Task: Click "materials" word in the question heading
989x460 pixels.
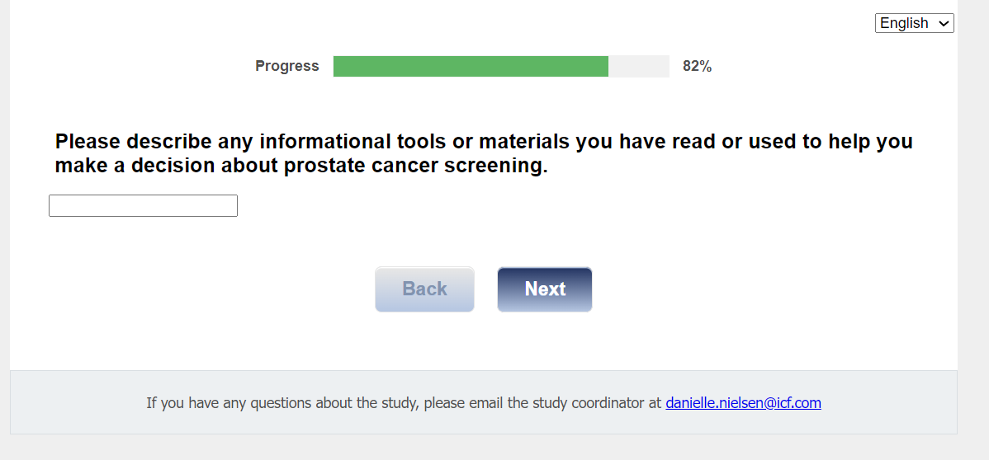Action: tap(524, 141)
